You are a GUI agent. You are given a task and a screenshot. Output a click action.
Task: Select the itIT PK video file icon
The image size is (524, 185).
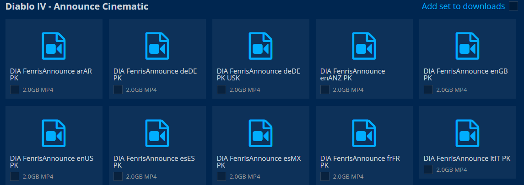[468, 133]
